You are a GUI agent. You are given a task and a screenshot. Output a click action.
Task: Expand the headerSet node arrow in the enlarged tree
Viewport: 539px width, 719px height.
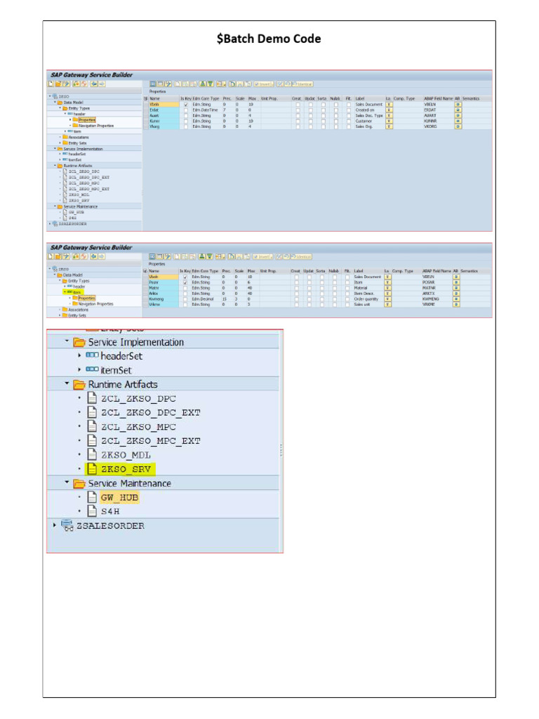pyautogui.click(x=79, y=355)
